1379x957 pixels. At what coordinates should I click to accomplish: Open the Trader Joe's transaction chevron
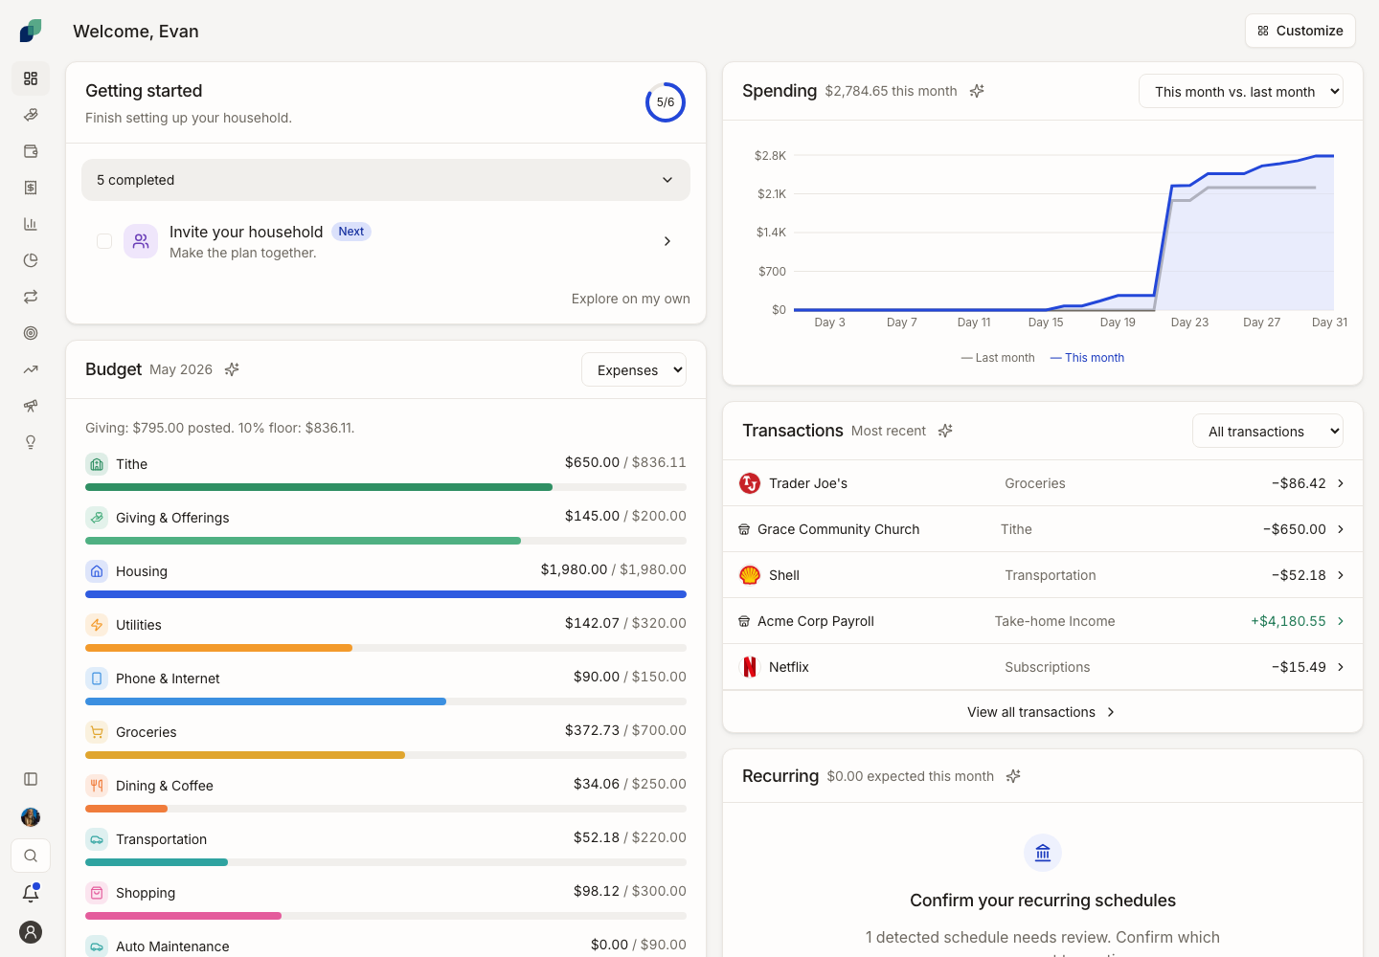(x=1341, y=483)
